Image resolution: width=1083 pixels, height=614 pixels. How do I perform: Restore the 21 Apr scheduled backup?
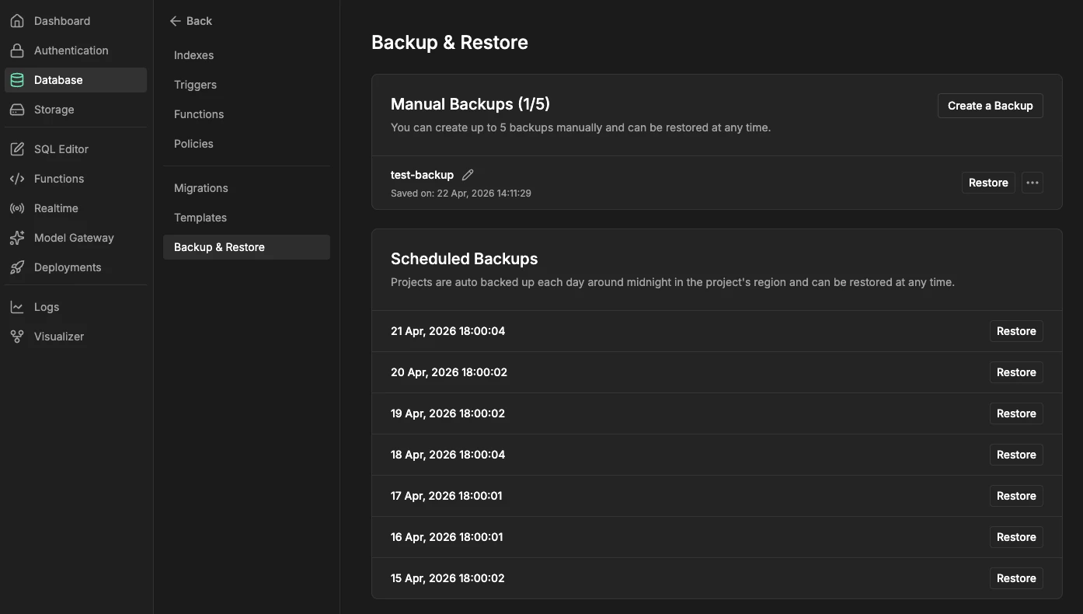pos(1015,330)
